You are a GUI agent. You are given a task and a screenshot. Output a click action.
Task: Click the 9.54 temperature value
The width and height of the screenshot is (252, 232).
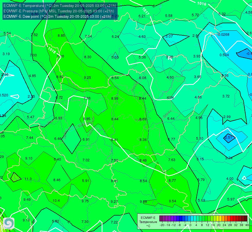tap(172, 201)
